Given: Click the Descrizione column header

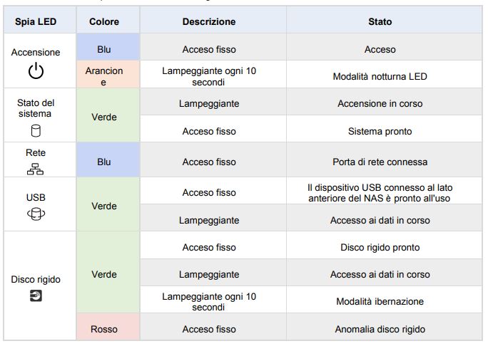Looking at the screenshot, I should pyautogui.click(x=208, y=22).
